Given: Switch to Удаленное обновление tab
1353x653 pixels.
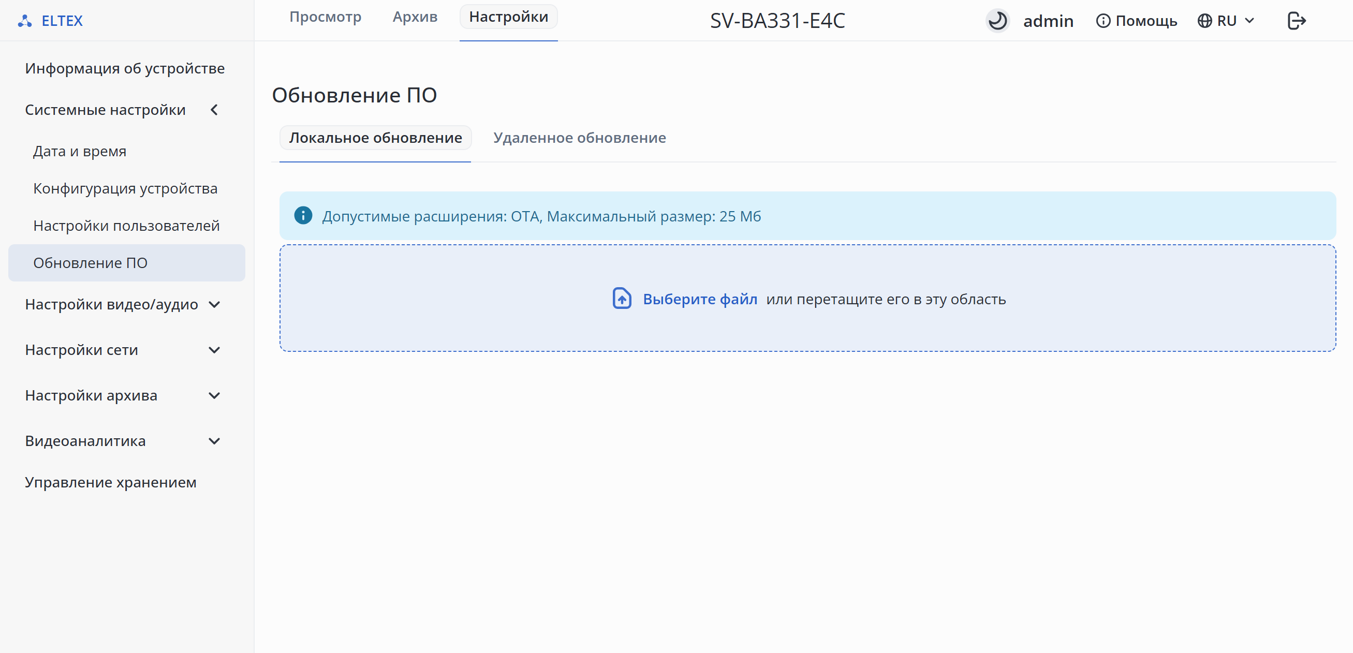Looking at the screenshot, I should 579,138.
